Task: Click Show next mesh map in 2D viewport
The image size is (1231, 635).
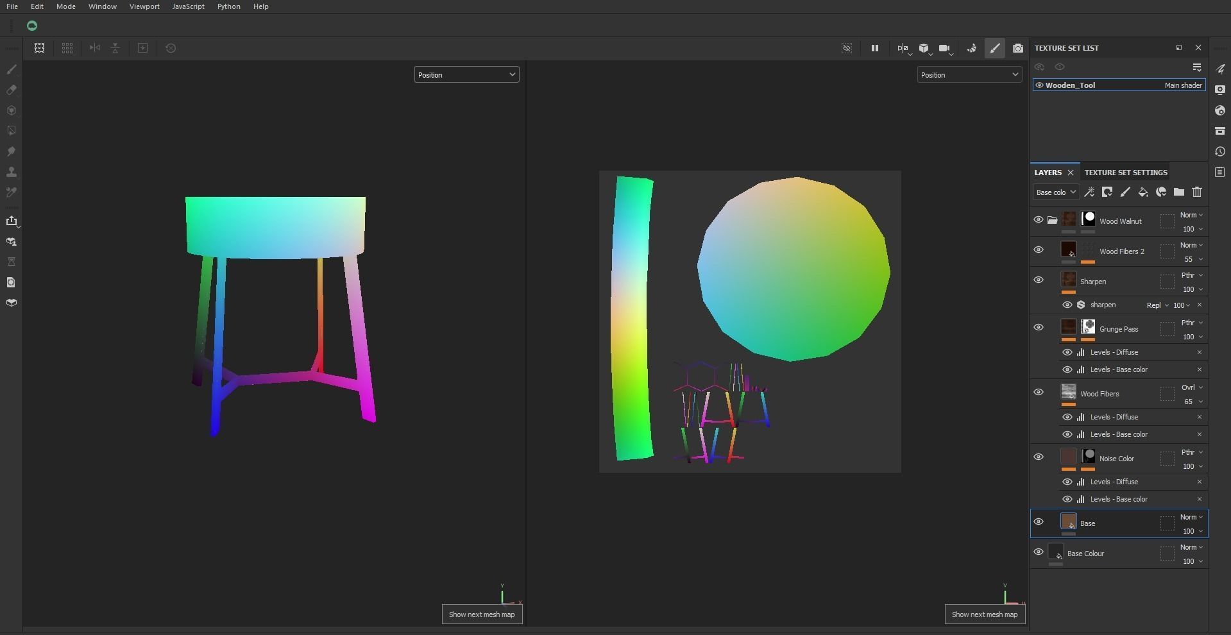Action: coord(985,614)
